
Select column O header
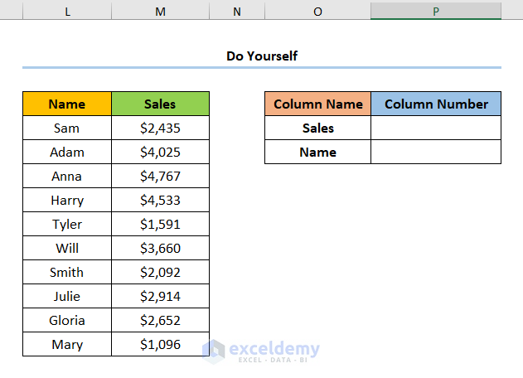pos(317,10)
